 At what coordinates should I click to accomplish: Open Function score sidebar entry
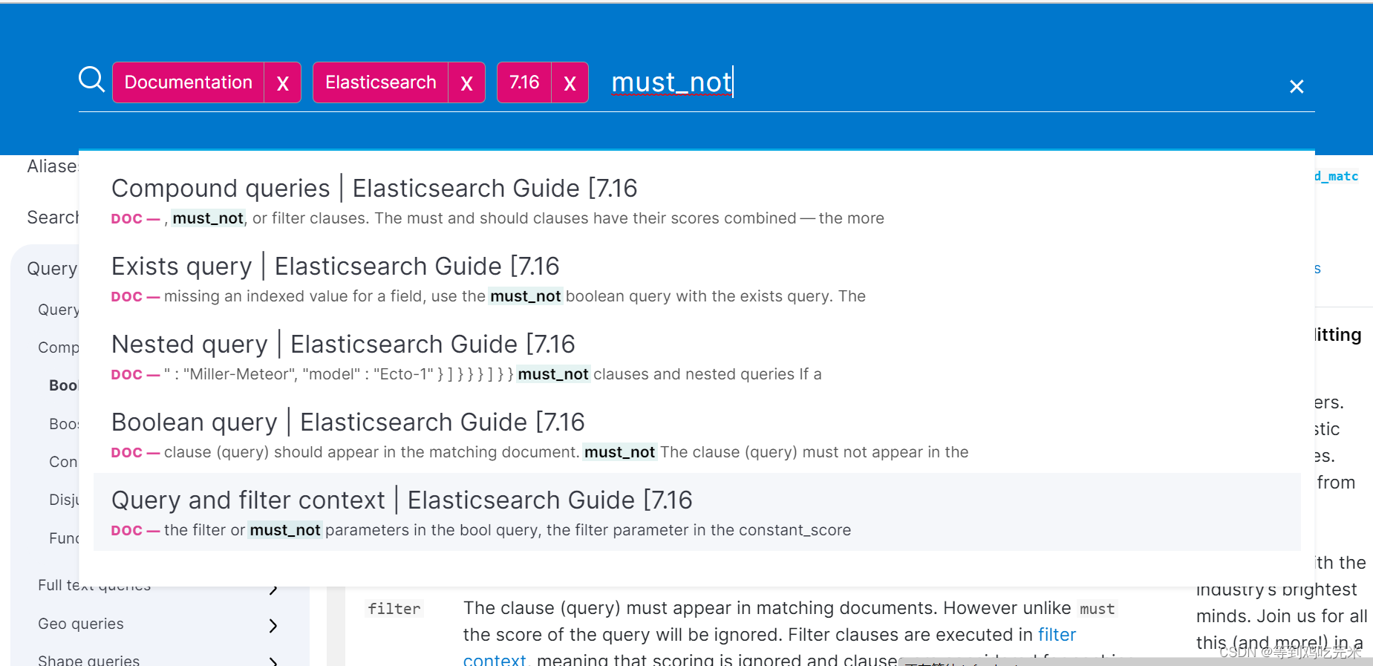click(63, 538)
